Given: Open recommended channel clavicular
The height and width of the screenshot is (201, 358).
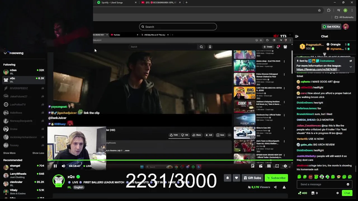Looking at the screenshot, I should [23, 183].
